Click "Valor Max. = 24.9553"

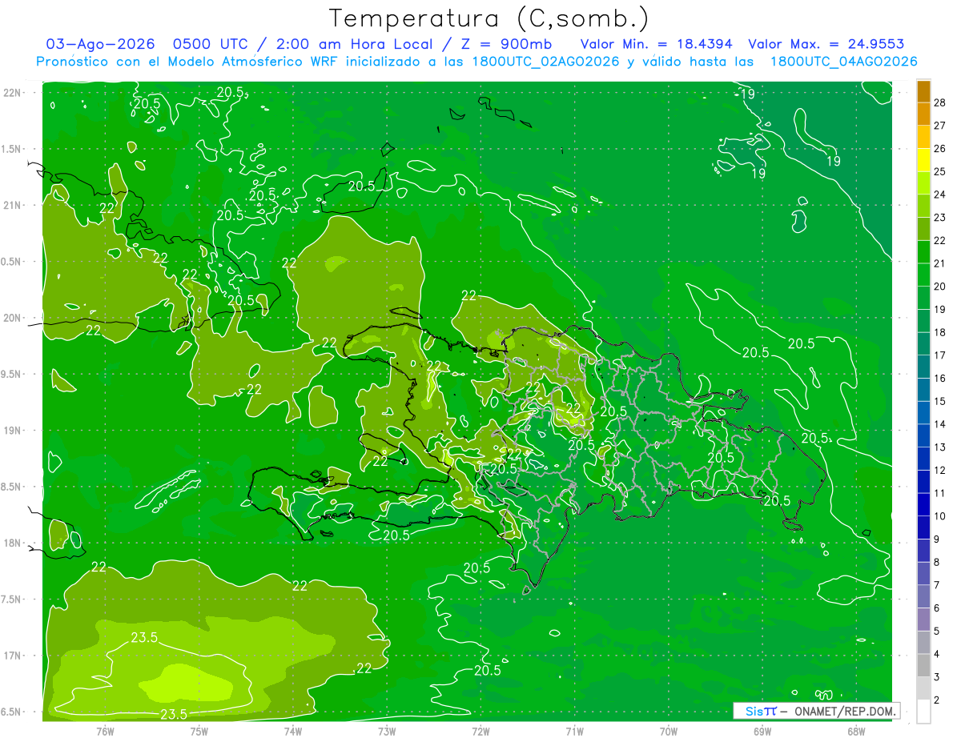(x=826, y=44)
